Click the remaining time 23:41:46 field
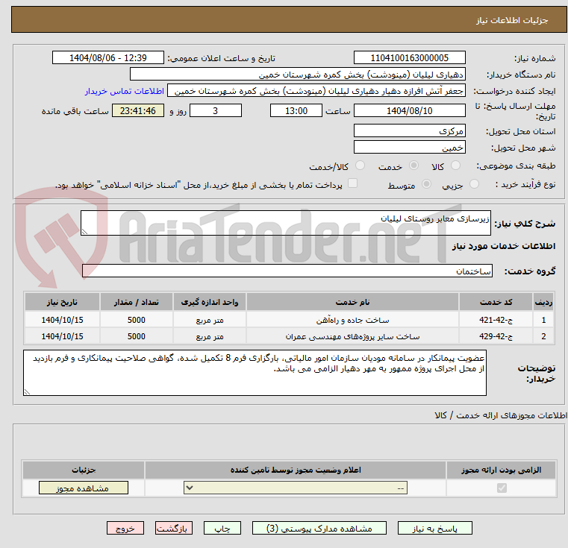This screenshot has width=568, height=548. pos(138,111)
